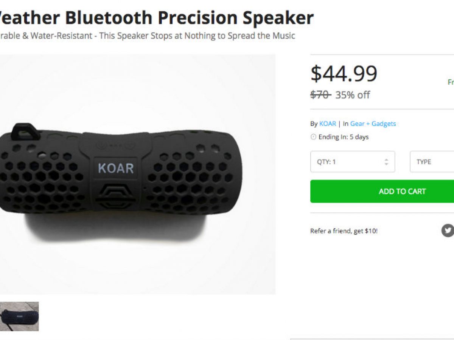This screenshot has width=454, height=340.
Task: Select the small speaker thumbnail
Action: click(x=19, y=316)
